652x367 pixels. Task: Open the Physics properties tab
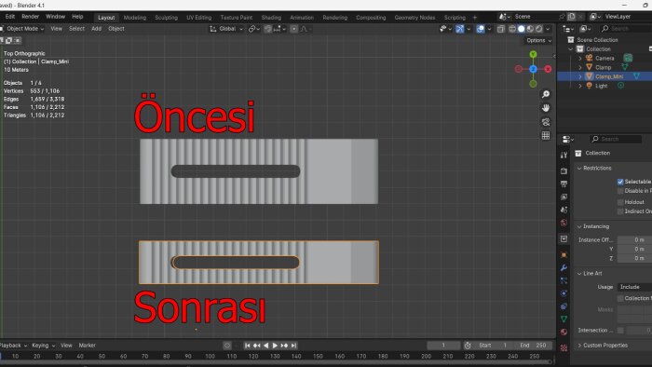pos(564,293)
